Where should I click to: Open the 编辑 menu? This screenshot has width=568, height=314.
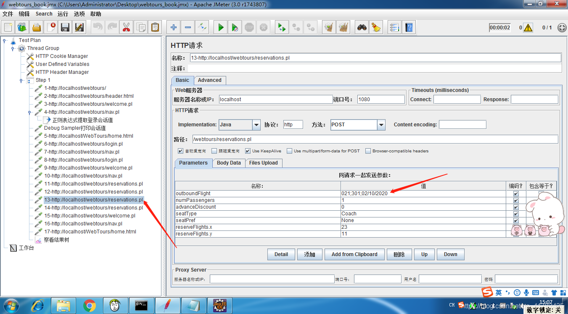24,14
